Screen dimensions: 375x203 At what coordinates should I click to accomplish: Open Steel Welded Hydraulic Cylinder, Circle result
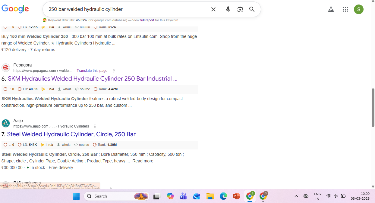click(71, 134)
